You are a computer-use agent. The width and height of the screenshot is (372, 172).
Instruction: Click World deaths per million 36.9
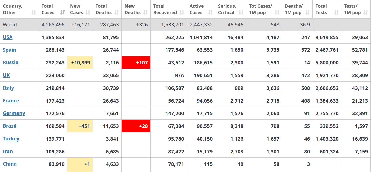[x=305, y=25]
